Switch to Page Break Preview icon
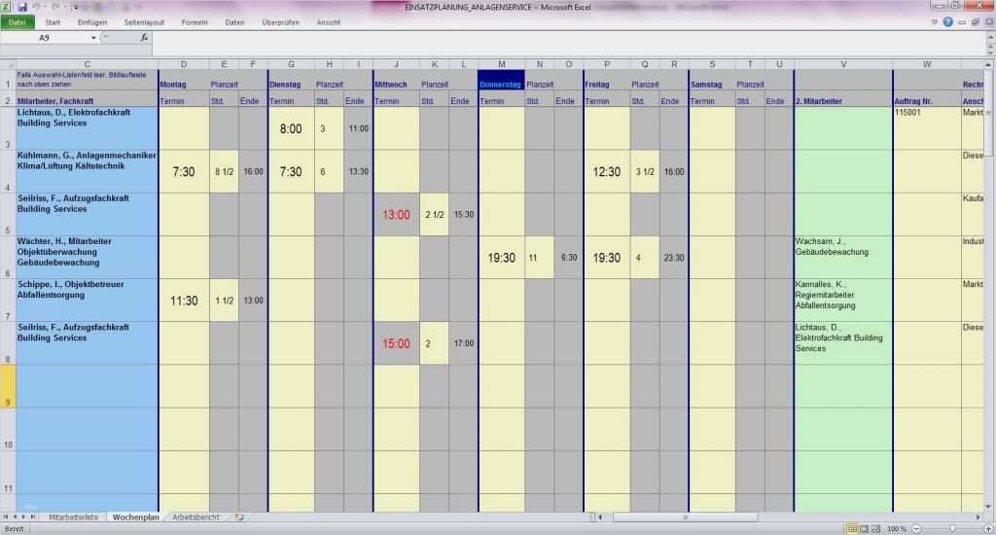 [x=874, y=528]
